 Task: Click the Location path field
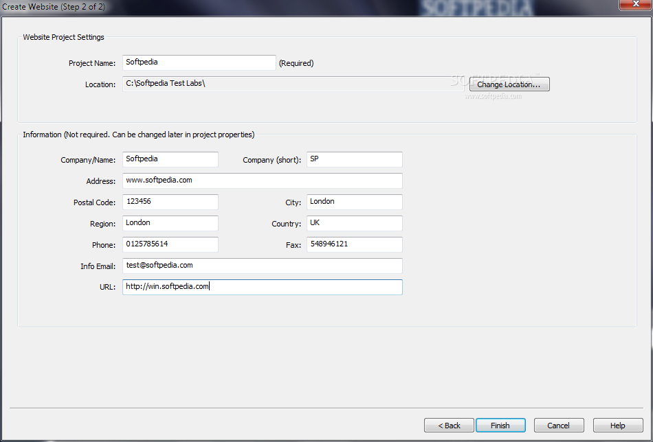(x=294, y=84)
